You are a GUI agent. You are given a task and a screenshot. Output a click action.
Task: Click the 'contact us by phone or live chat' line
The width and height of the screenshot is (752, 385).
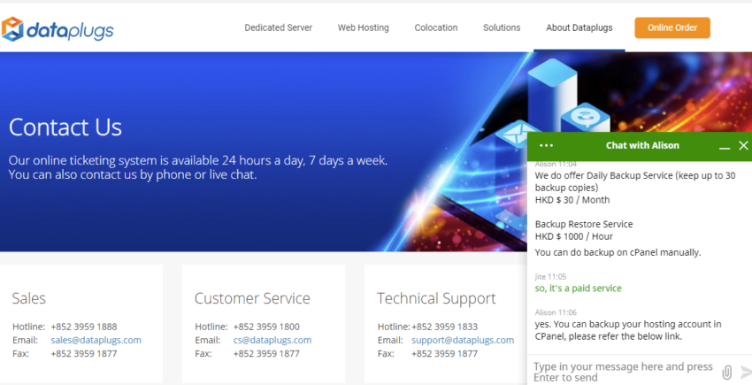coord(133,174)
